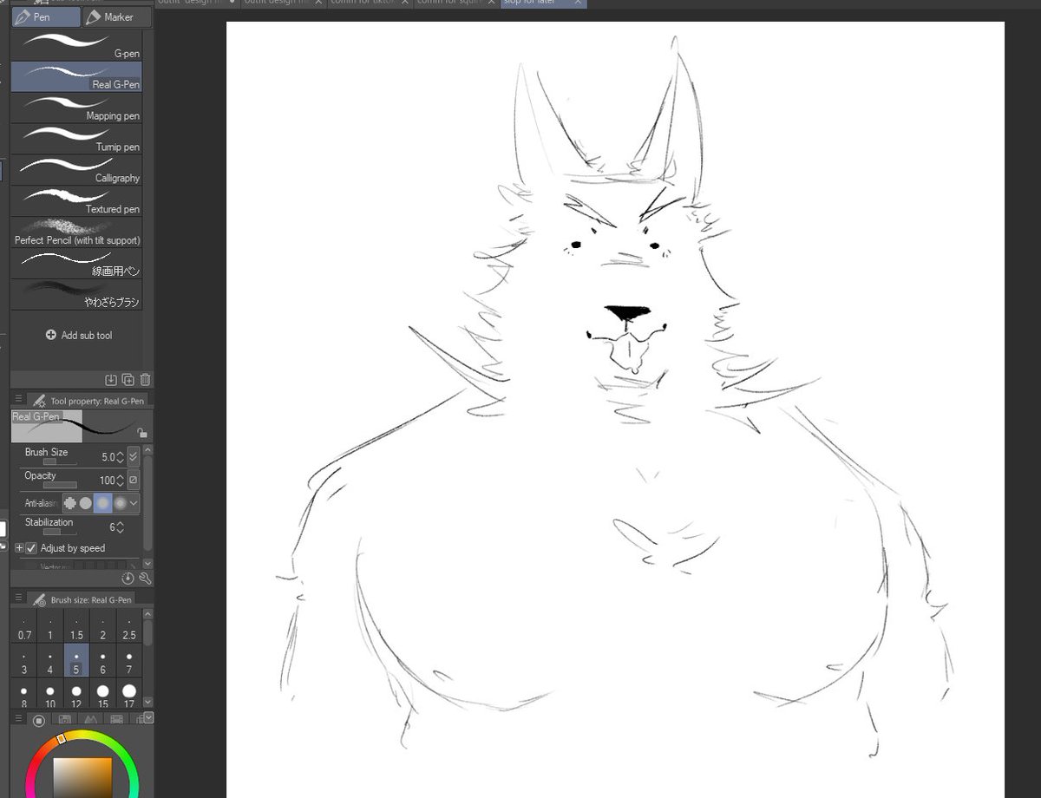Click the Brush Size slider bar
1041x798 pixels.
pyautogui.click(x=61, y=462)
